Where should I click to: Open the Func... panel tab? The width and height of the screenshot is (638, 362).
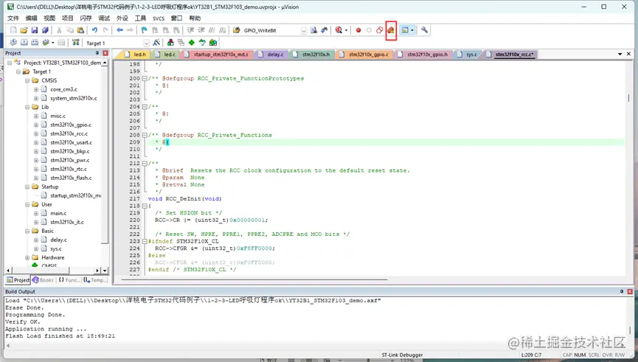pos(69,280)
